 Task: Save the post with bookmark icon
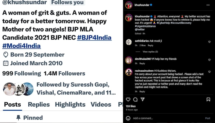point(208,99)
